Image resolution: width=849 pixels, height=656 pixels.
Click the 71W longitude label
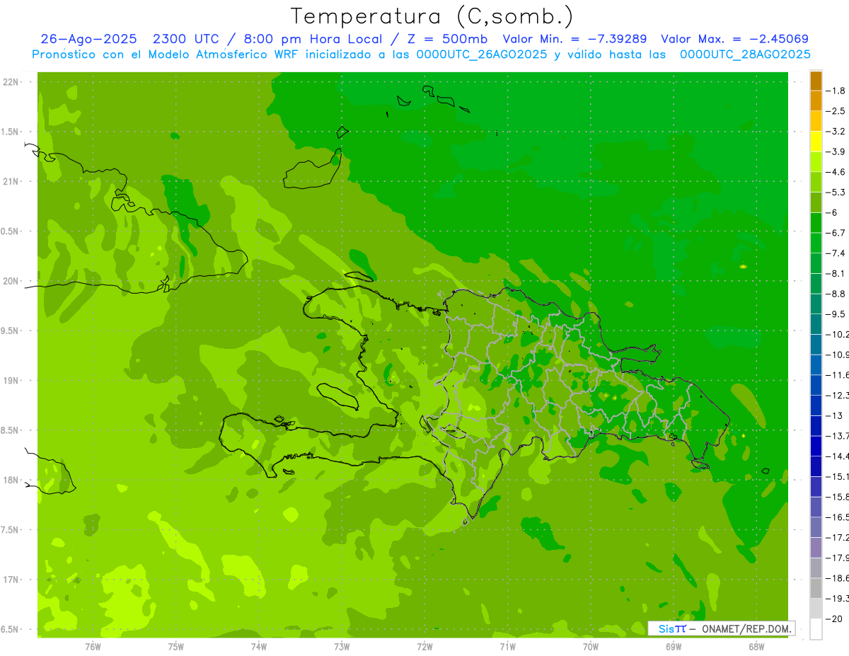point(507,647)
